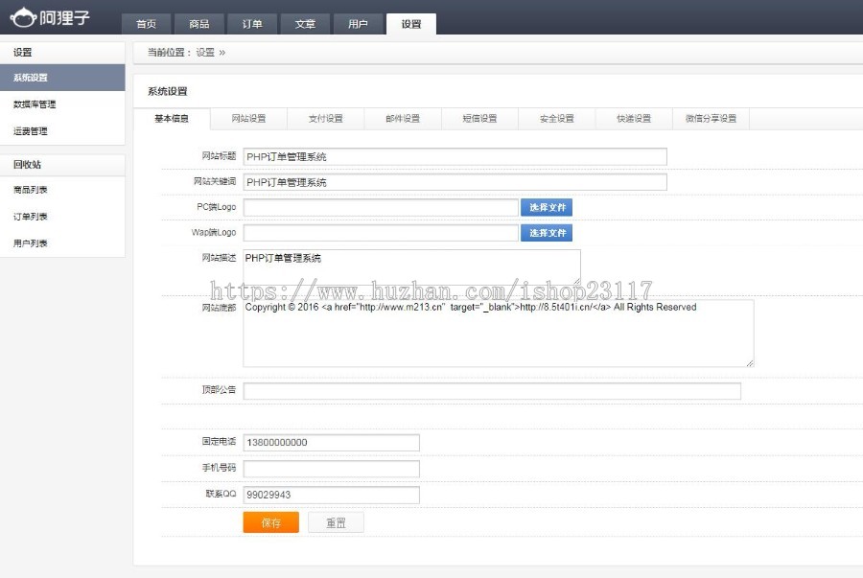Focus the 网站关键词 input field
This screenshot has width=863, height=578.
click(x=455, y=182)
